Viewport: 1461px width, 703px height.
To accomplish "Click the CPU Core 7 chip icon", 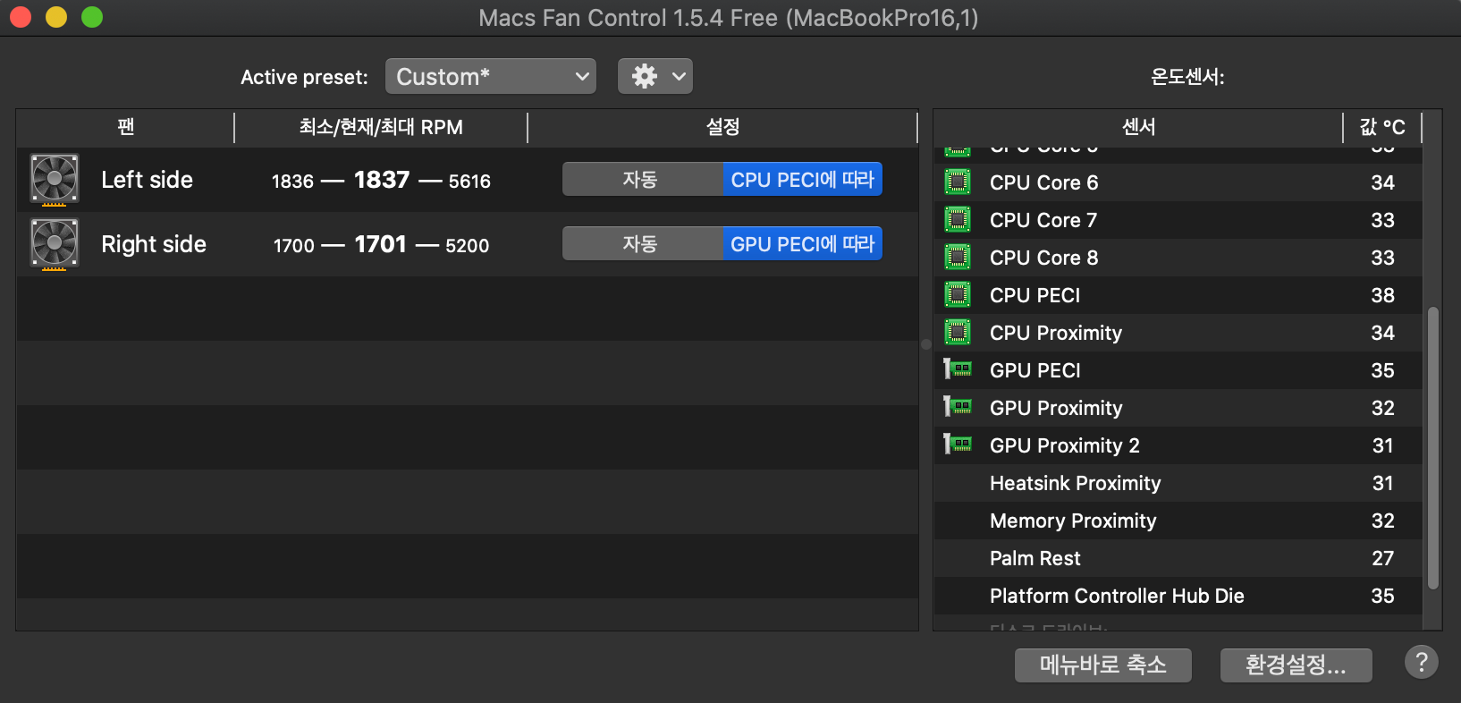I will [958, 220].
